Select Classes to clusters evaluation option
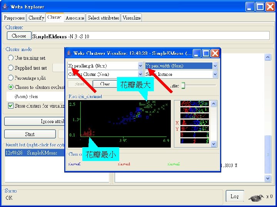This screenshot has width=277, height=207. [x=11, y=87]
